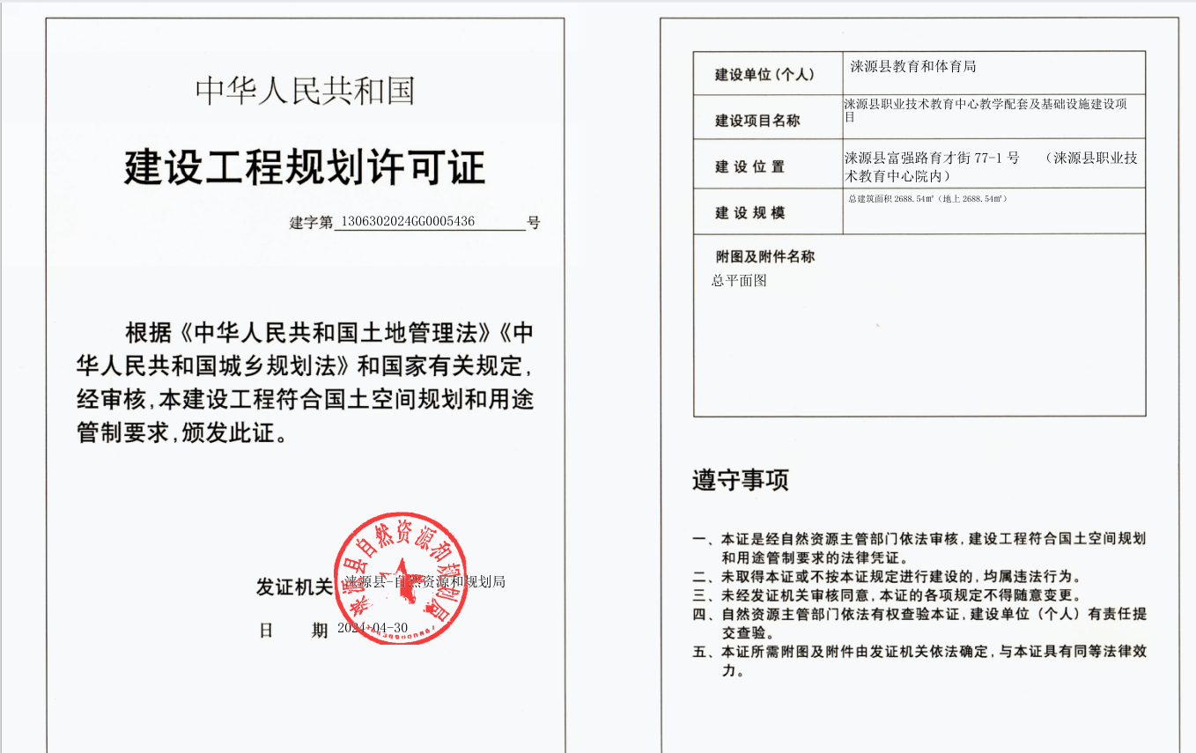
Task: Click the 建设工程规划许可证 title
Action: [305, 167]
